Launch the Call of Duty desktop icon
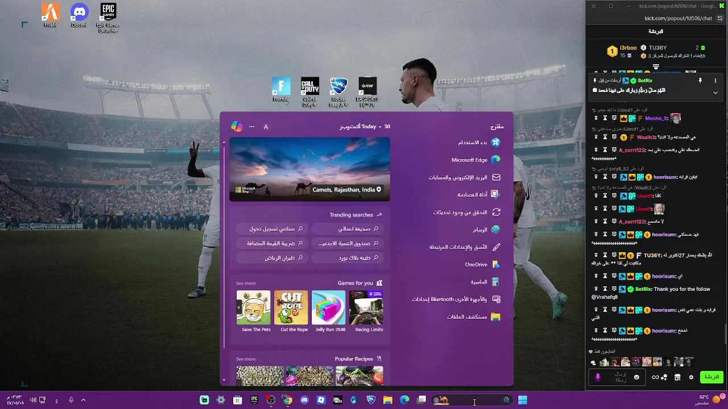This screenshot has height=409, width=728. tap(310, 92)
